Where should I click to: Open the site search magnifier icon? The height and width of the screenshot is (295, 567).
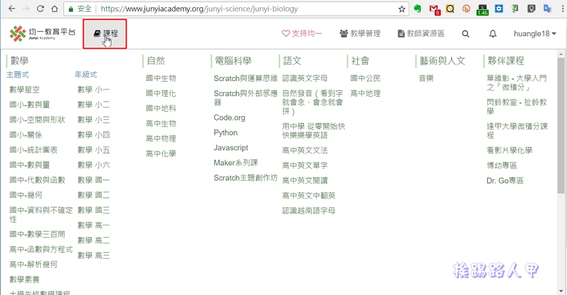tap(465, 34)
